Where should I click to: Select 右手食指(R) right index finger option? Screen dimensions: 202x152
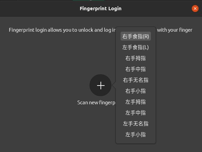point(136,36)
